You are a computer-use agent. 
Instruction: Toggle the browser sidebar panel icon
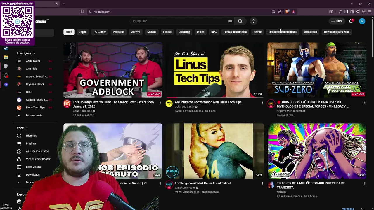(x=346, y=12)
